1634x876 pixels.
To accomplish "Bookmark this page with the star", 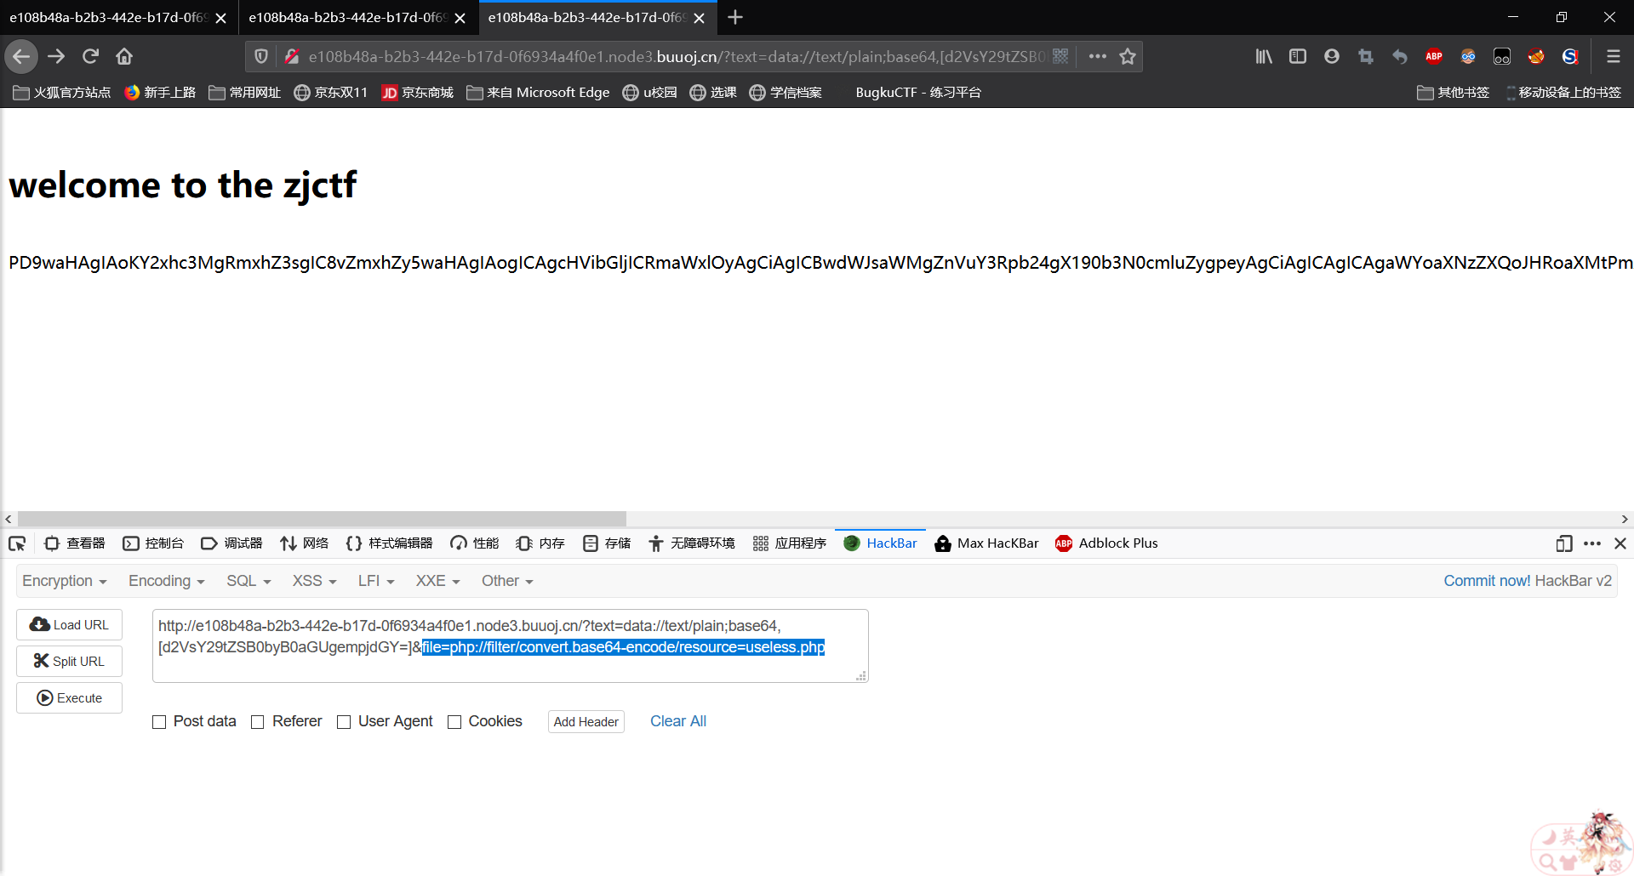I will [1128, 56].
